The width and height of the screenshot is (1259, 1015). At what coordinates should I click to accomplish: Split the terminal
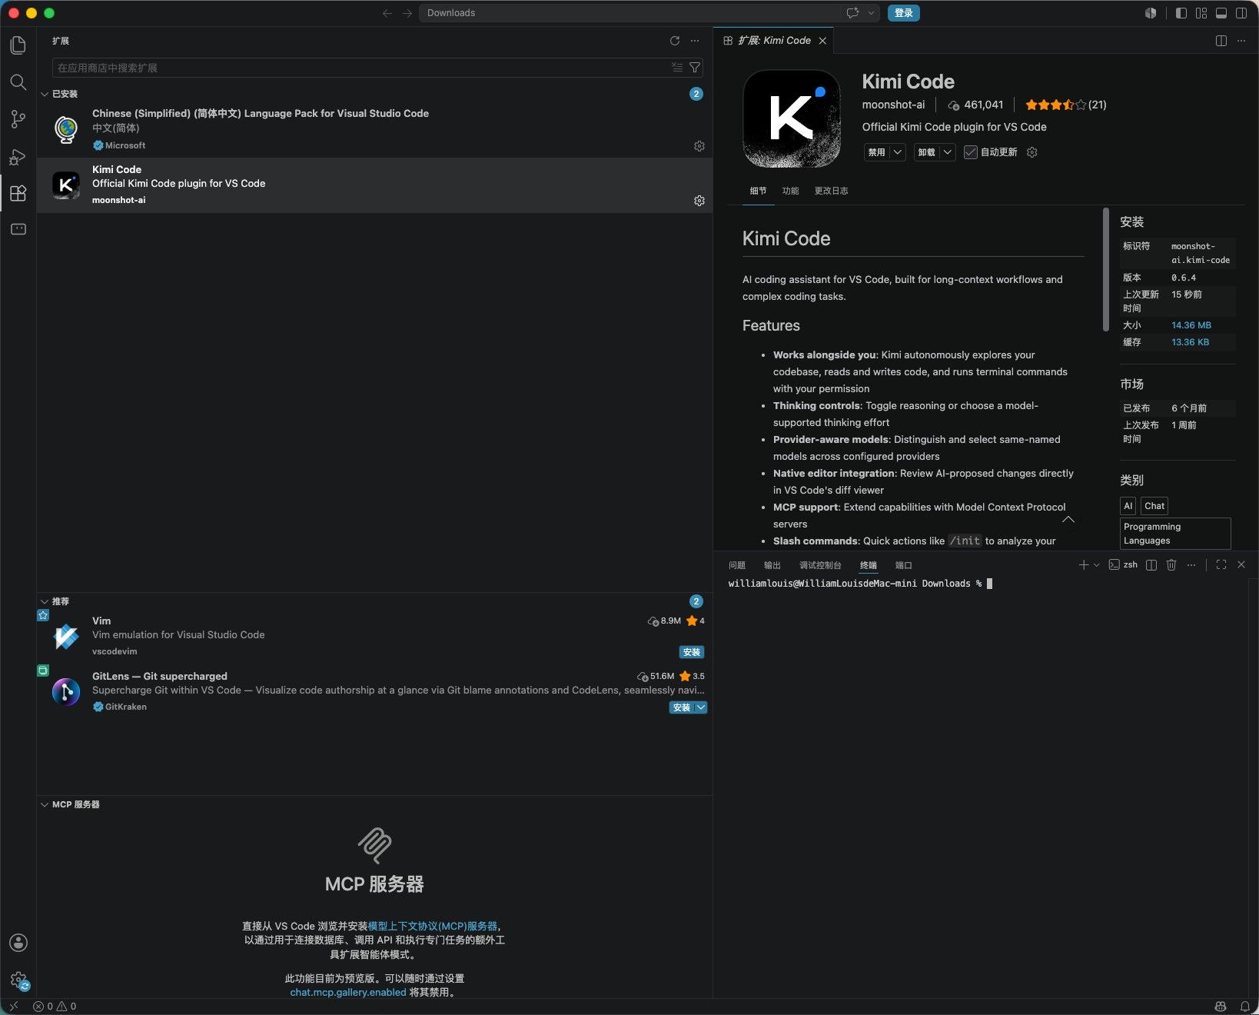coord(1151,565)
